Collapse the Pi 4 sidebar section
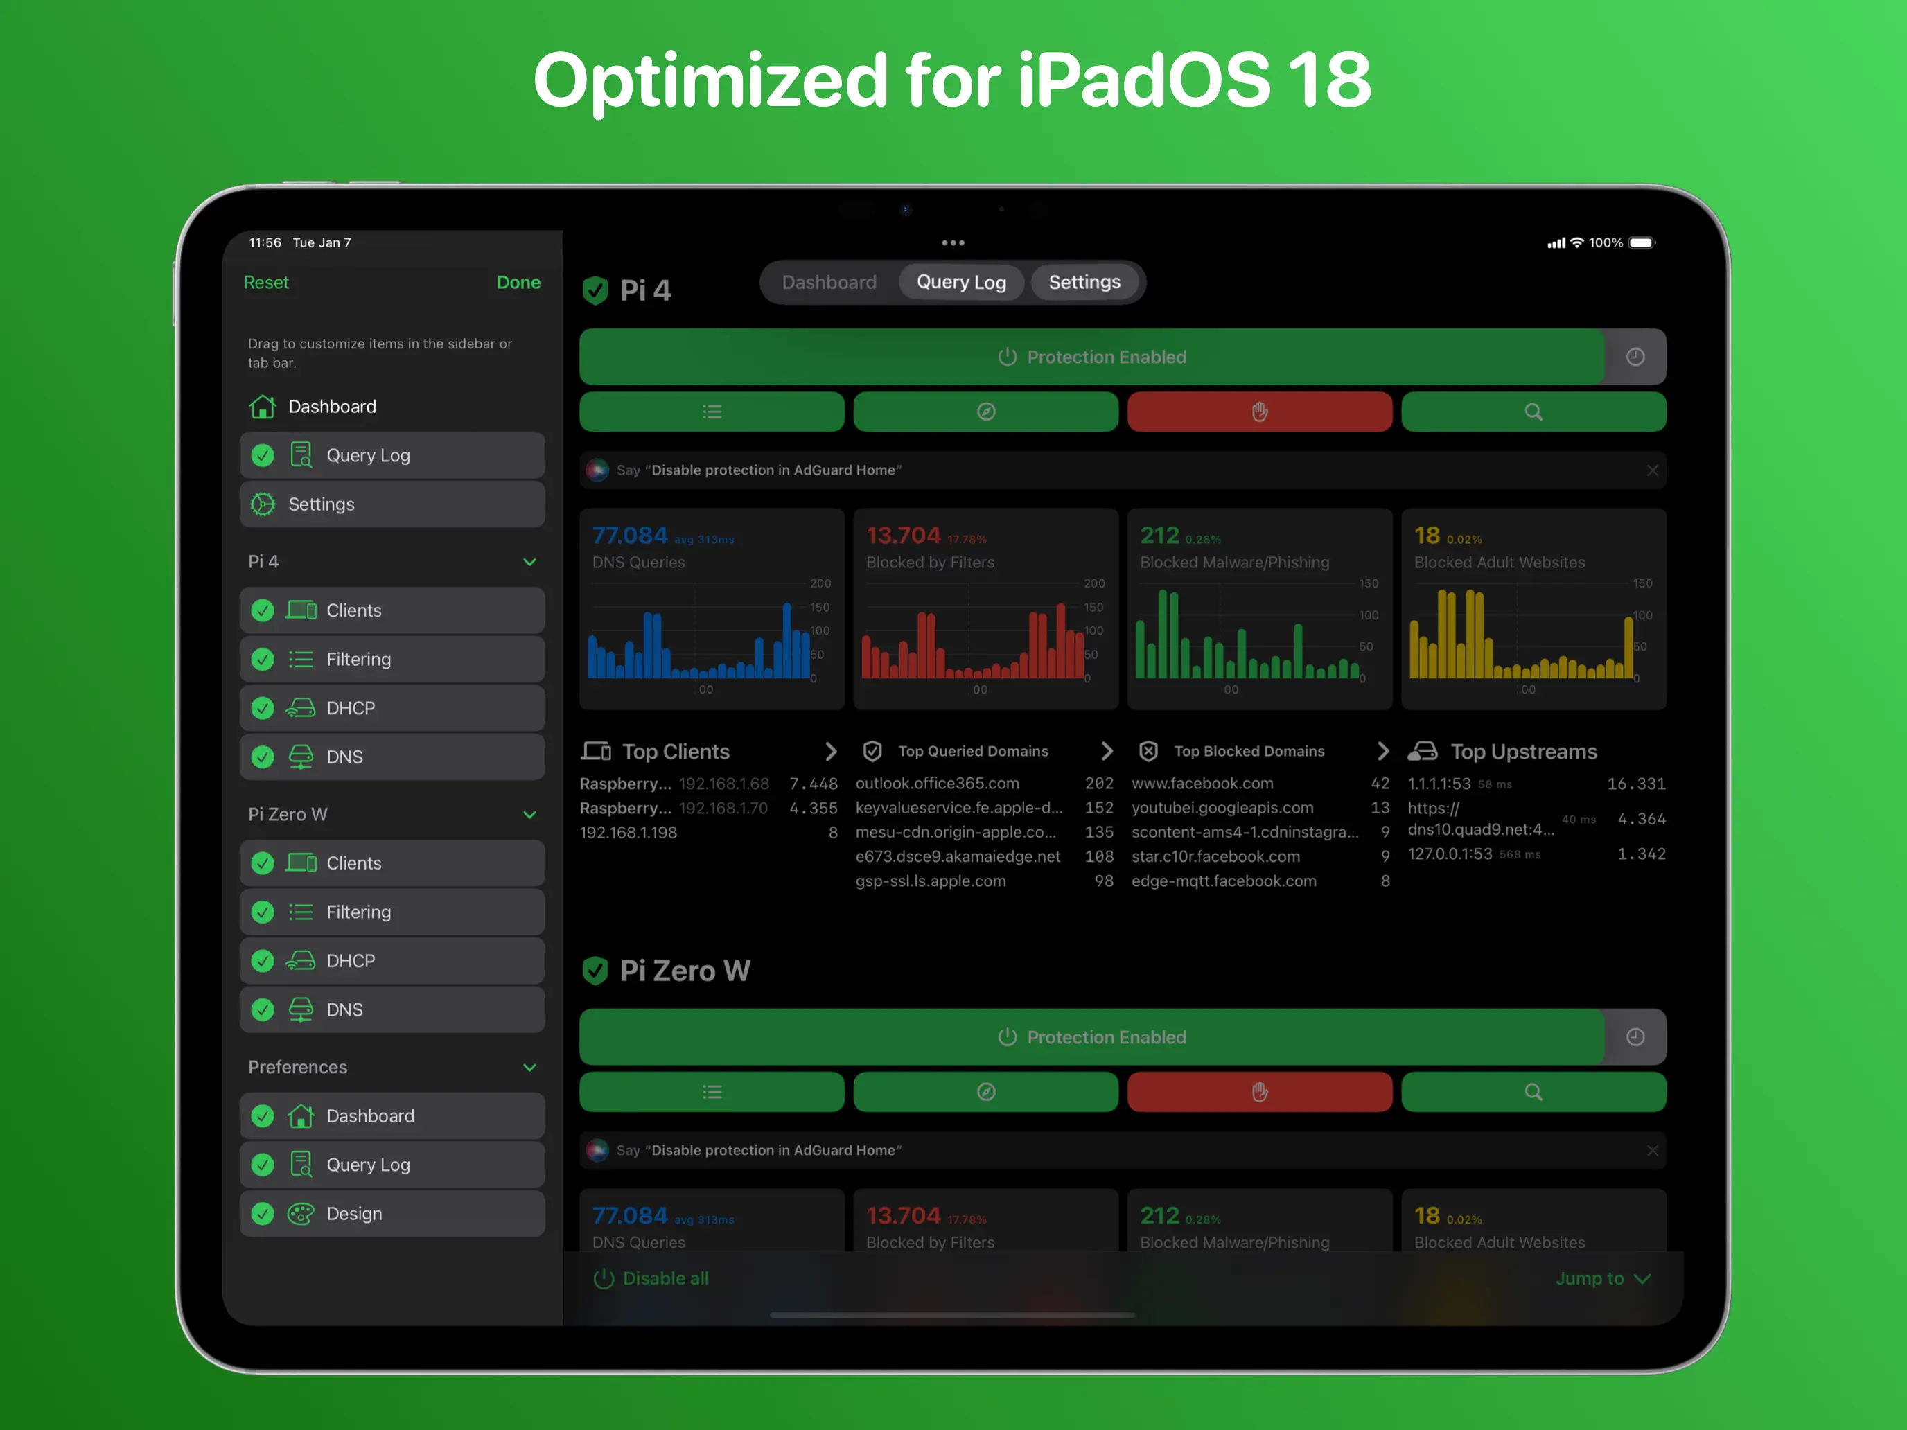This screenshot has height=1430, width=1907. click(529, 562)
